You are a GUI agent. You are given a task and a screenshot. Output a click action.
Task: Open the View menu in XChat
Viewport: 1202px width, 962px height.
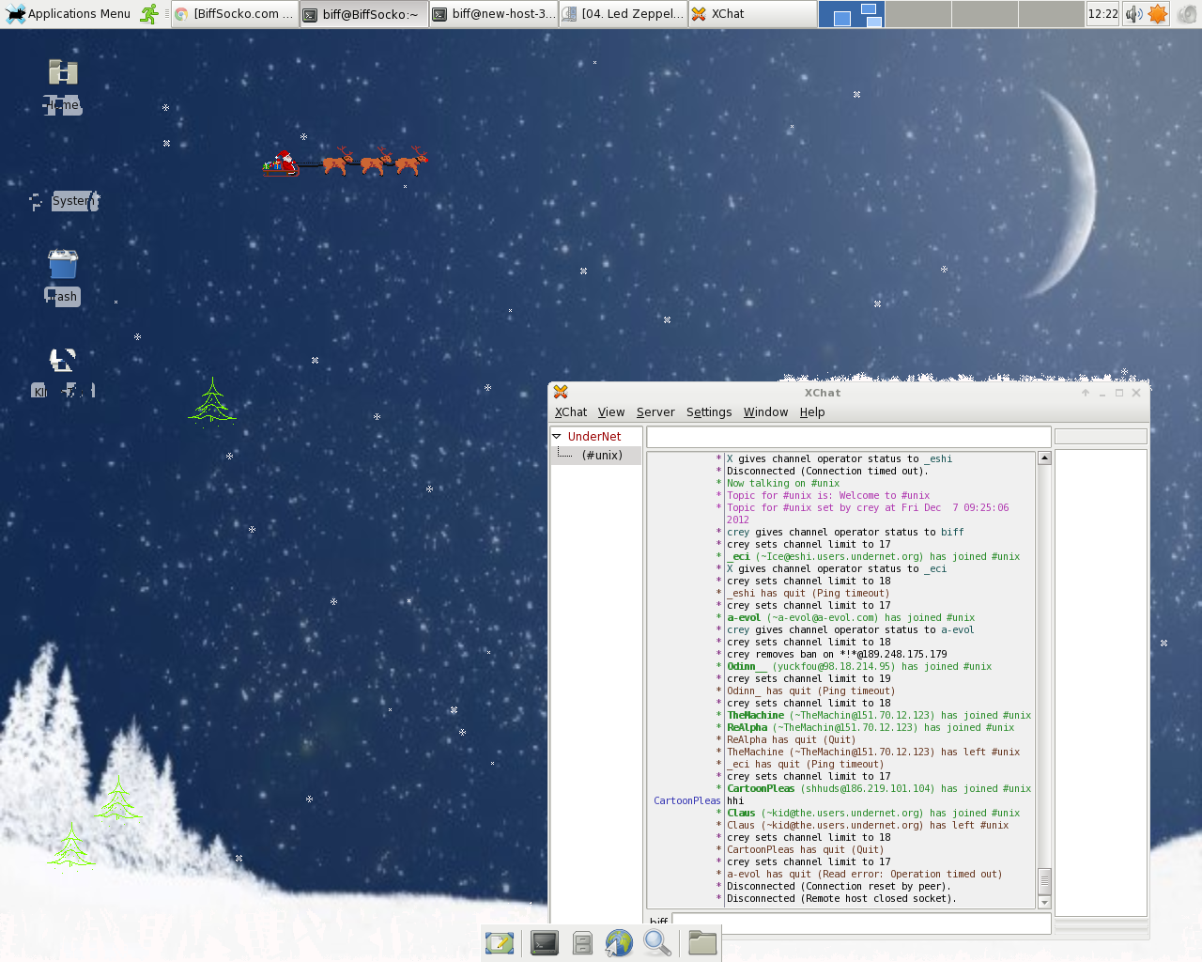click(x=611, y=412)
